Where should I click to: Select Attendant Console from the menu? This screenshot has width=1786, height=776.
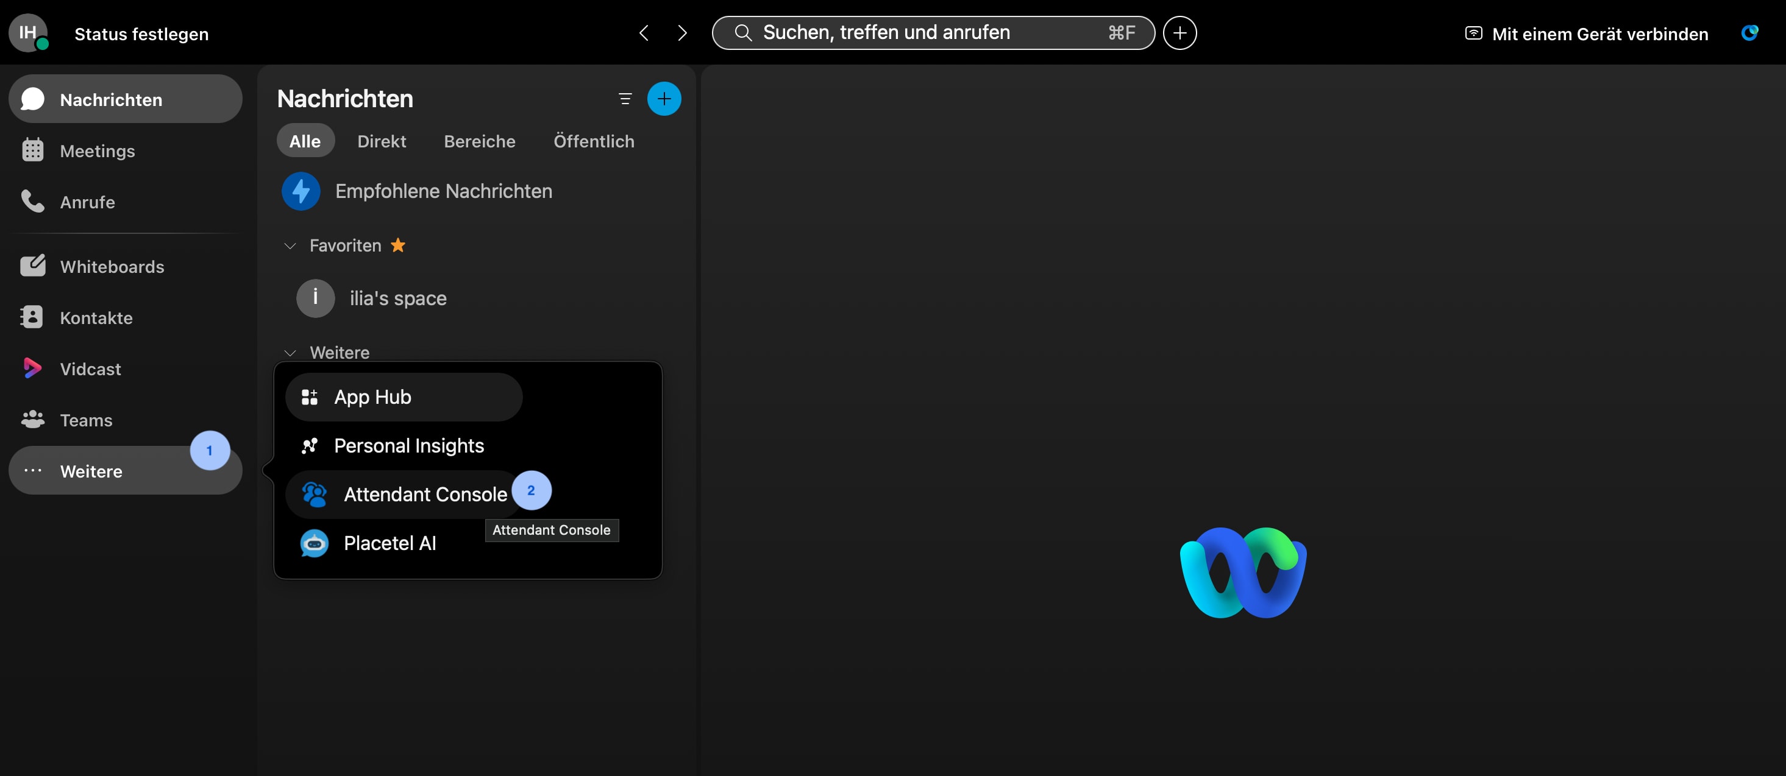pos(424,495)
